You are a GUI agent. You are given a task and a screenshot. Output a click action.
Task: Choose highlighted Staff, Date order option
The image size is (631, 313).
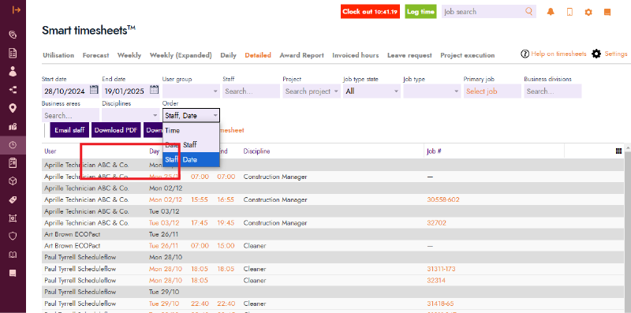pyautogui.click(x=191, y=160)
